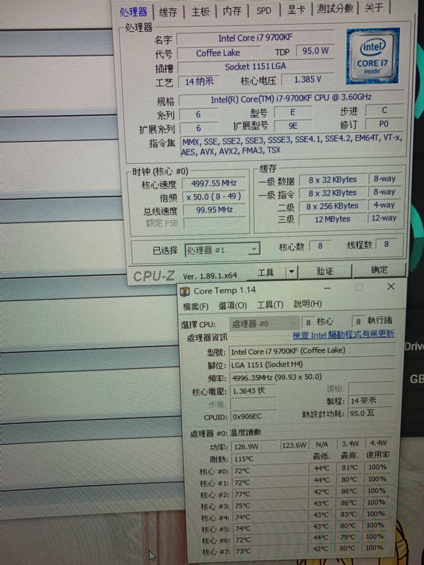Click the 123.6W power reading in Core Temp
Screen dimensions: 424x565
pyautogui.click(x=294, y=445)
